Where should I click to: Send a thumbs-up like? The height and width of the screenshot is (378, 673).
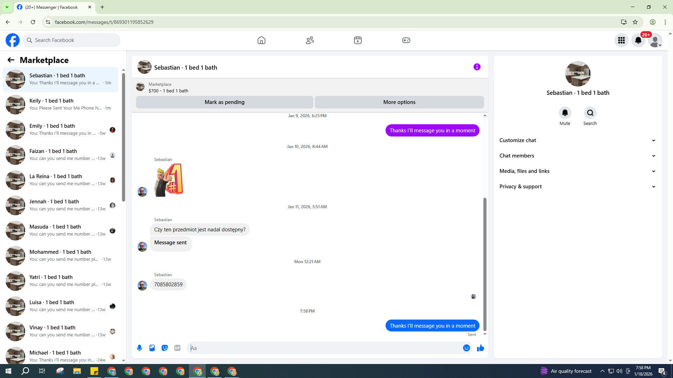click(481, 348)
